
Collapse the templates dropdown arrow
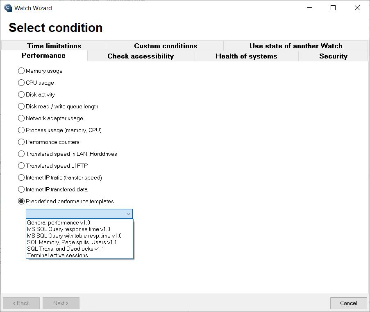(128, 214)
